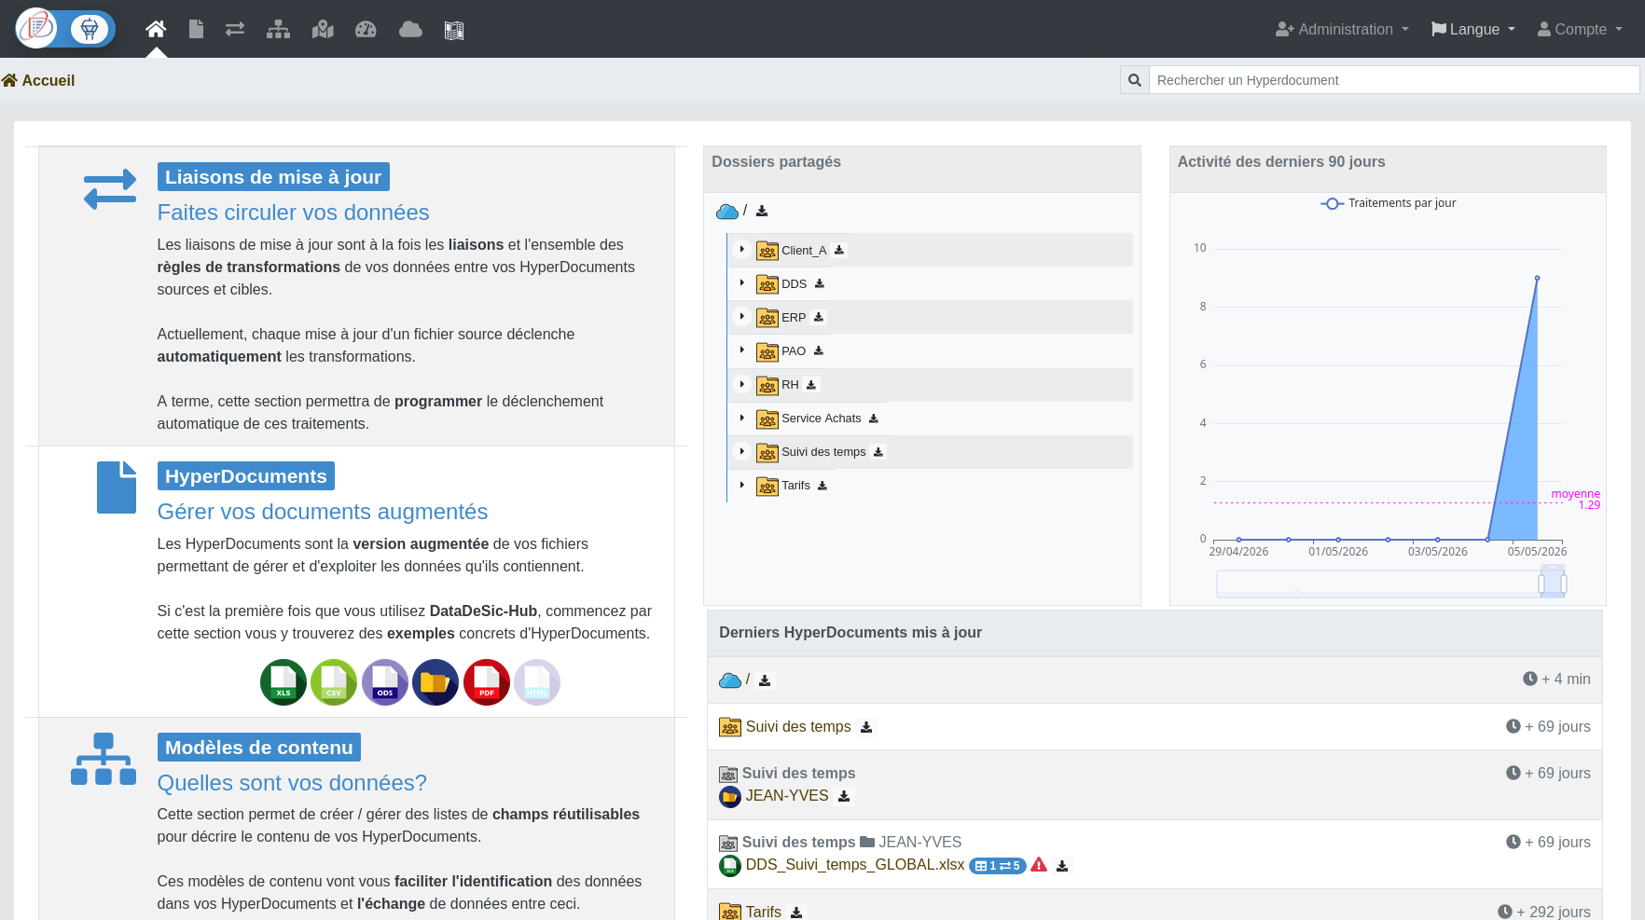Download the ERP folder
The image size is (1645, 920).
pos(819,317)
